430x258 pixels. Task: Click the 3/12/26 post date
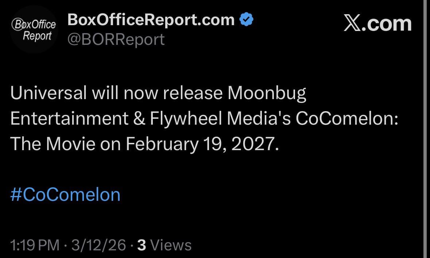[99, 245]
